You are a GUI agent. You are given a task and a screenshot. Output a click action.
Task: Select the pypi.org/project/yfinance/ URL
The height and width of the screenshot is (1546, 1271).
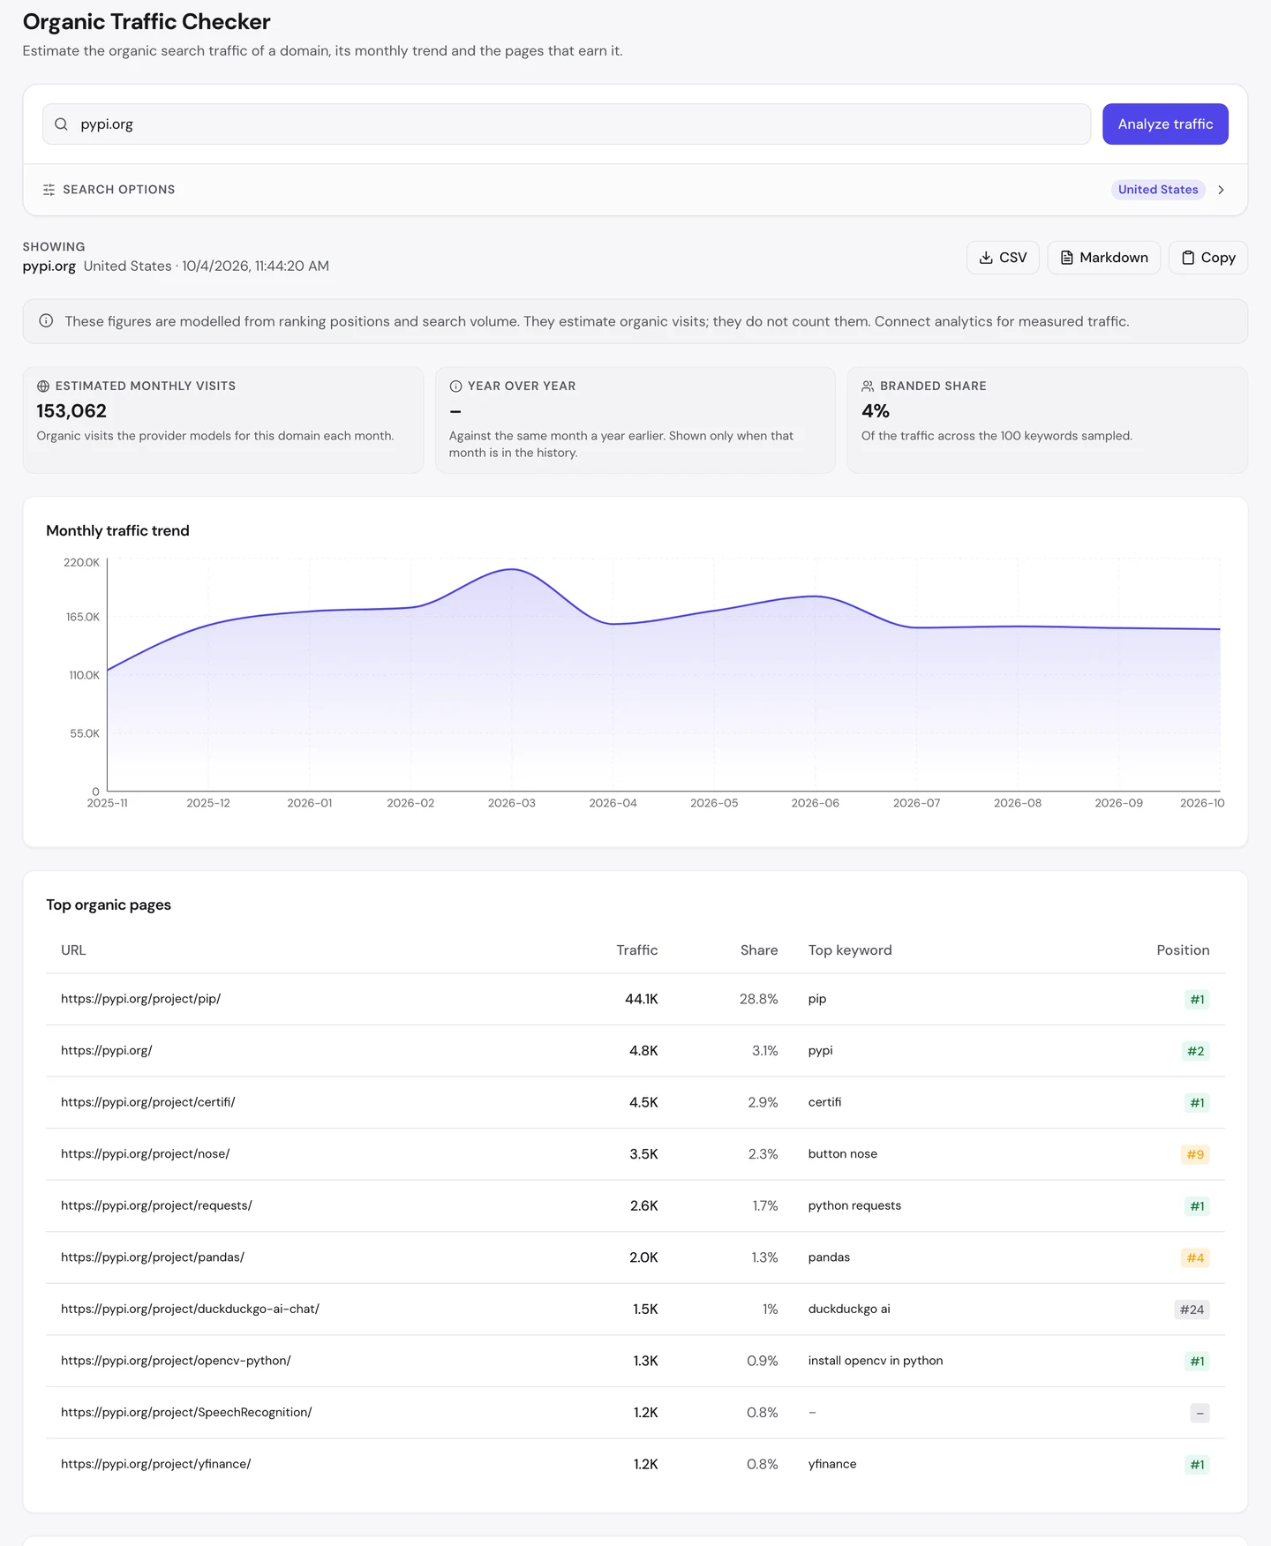pyautogui.click(x=156, y=1464)
